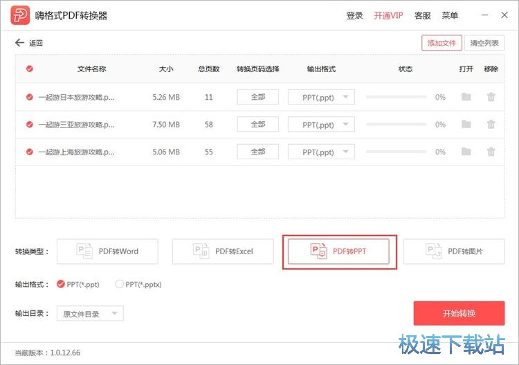Close the converter window
519x365 pixels.
(x=504, y=15)
